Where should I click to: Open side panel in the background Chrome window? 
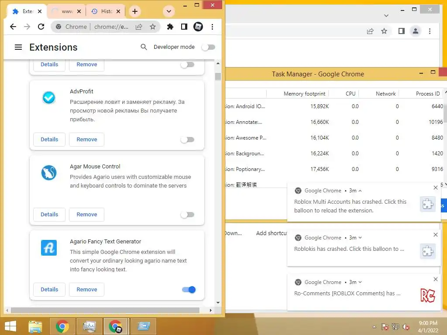402,31
